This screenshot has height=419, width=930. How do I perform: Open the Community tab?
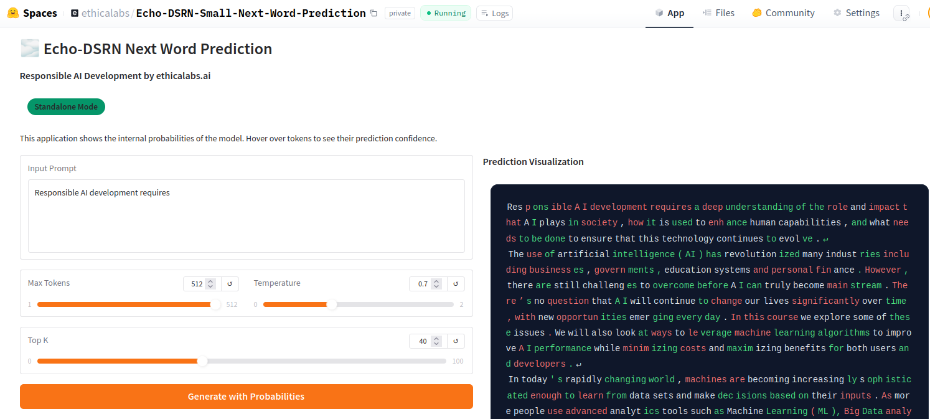coord(783,13)
